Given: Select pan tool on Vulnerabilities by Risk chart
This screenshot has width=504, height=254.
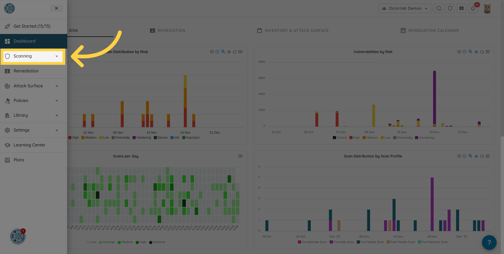Looking at the screenshot, I should pyautogui.click(x=476, y=52).
